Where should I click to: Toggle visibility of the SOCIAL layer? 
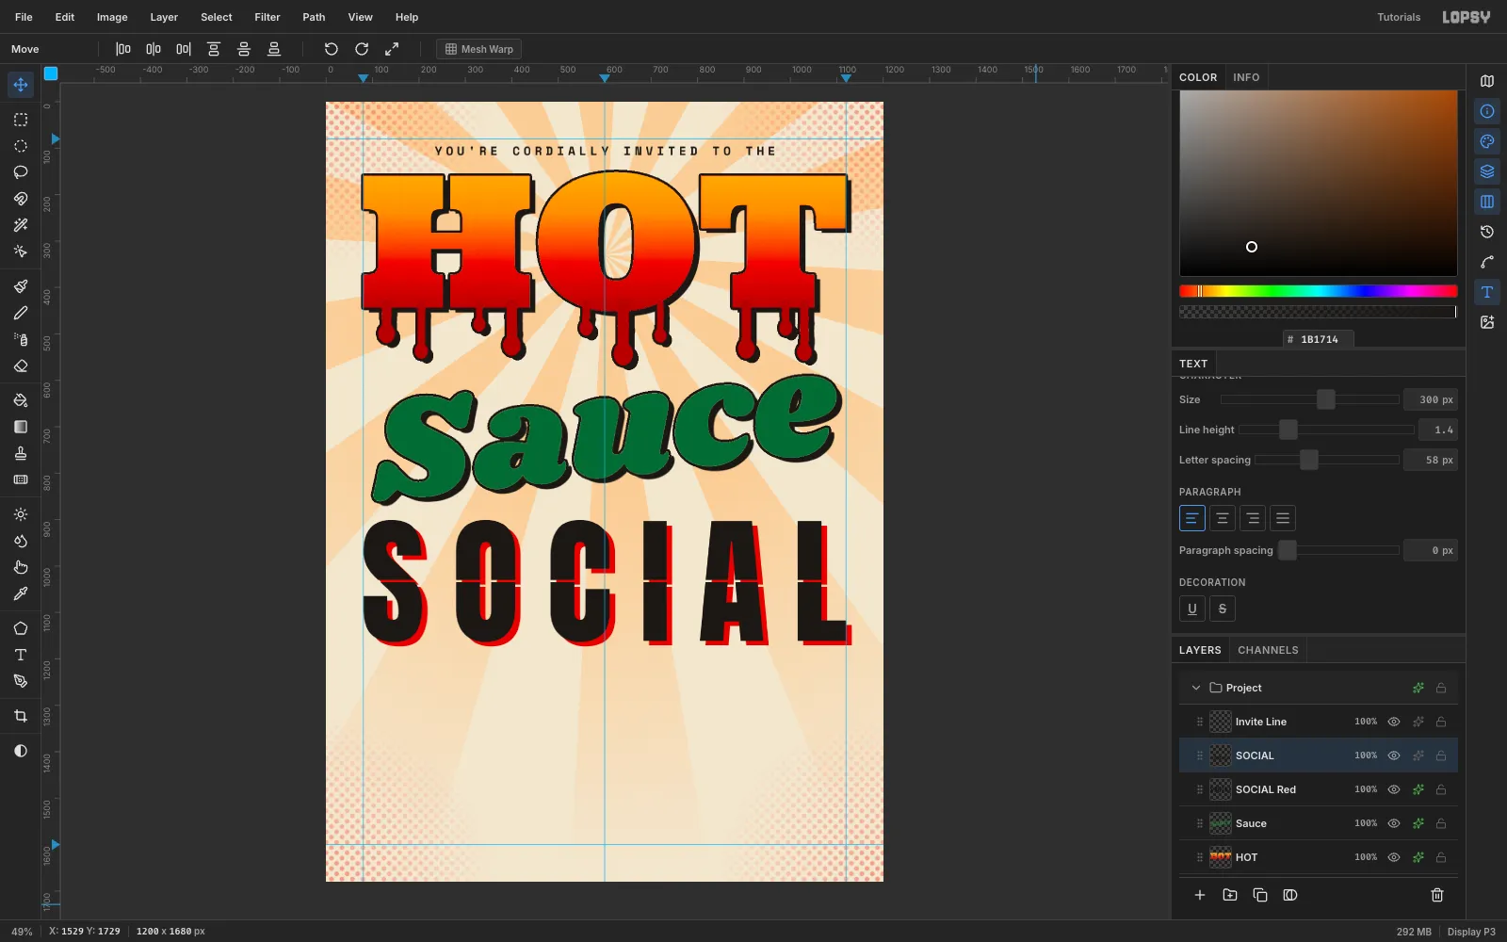1394,755
